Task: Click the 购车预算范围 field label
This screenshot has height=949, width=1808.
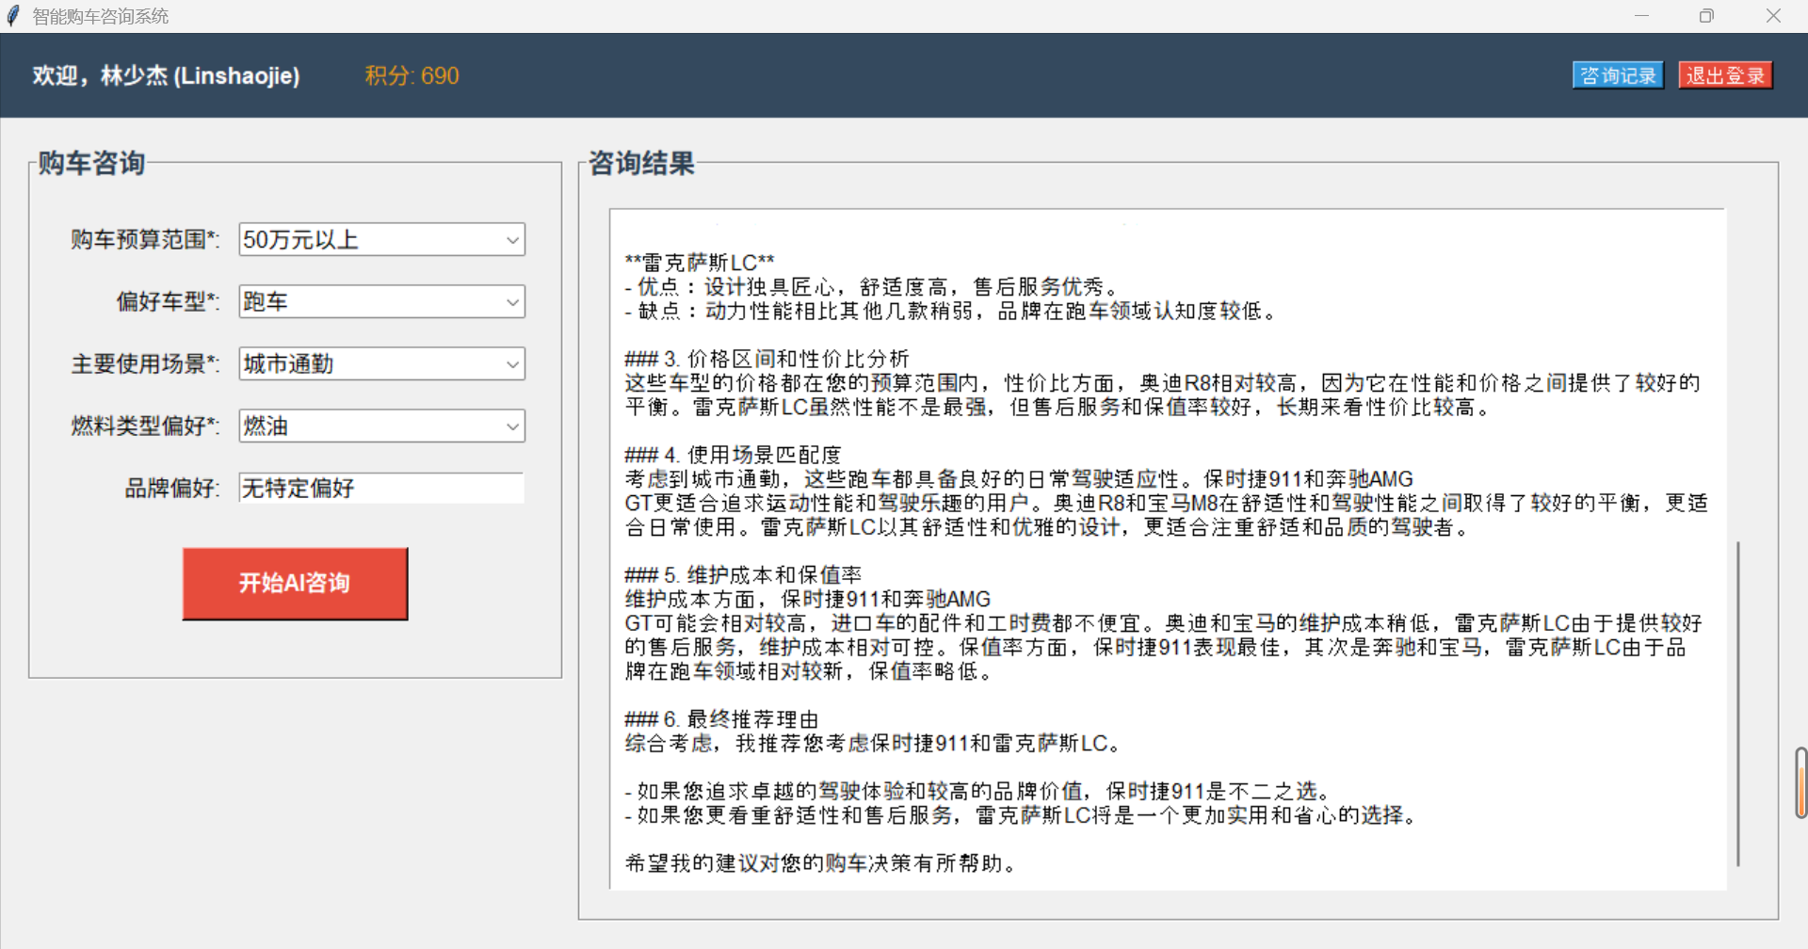Action: pos(145,239)
